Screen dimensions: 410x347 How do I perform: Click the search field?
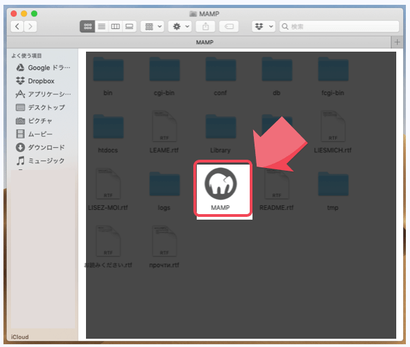[339, 26]
